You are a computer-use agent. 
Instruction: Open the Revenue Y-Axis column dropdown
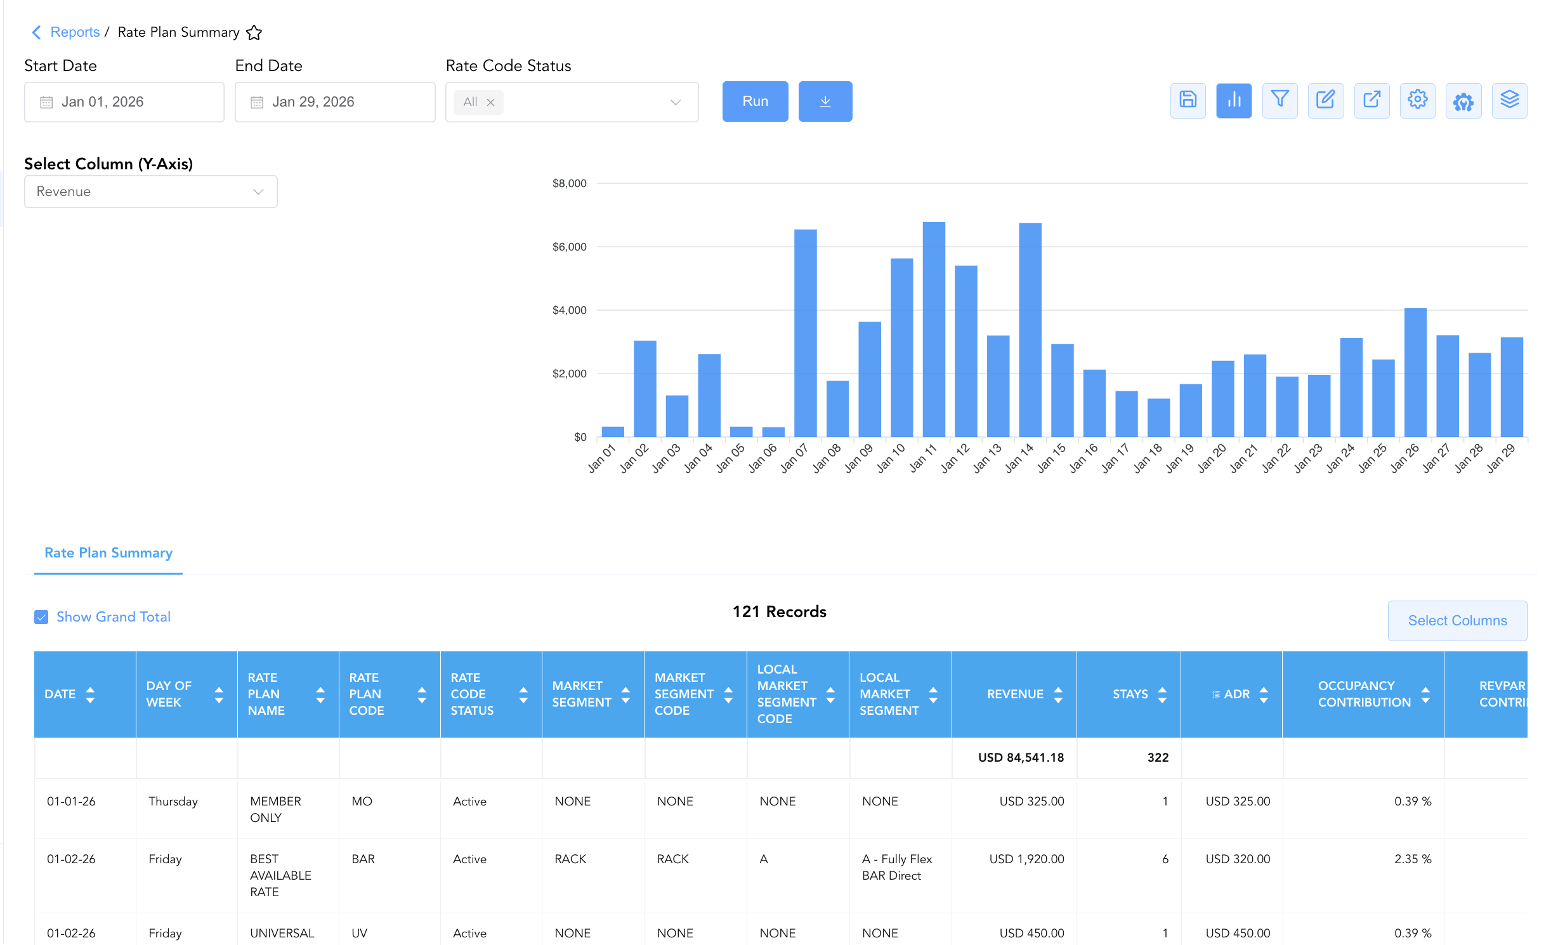pos(150,192)
